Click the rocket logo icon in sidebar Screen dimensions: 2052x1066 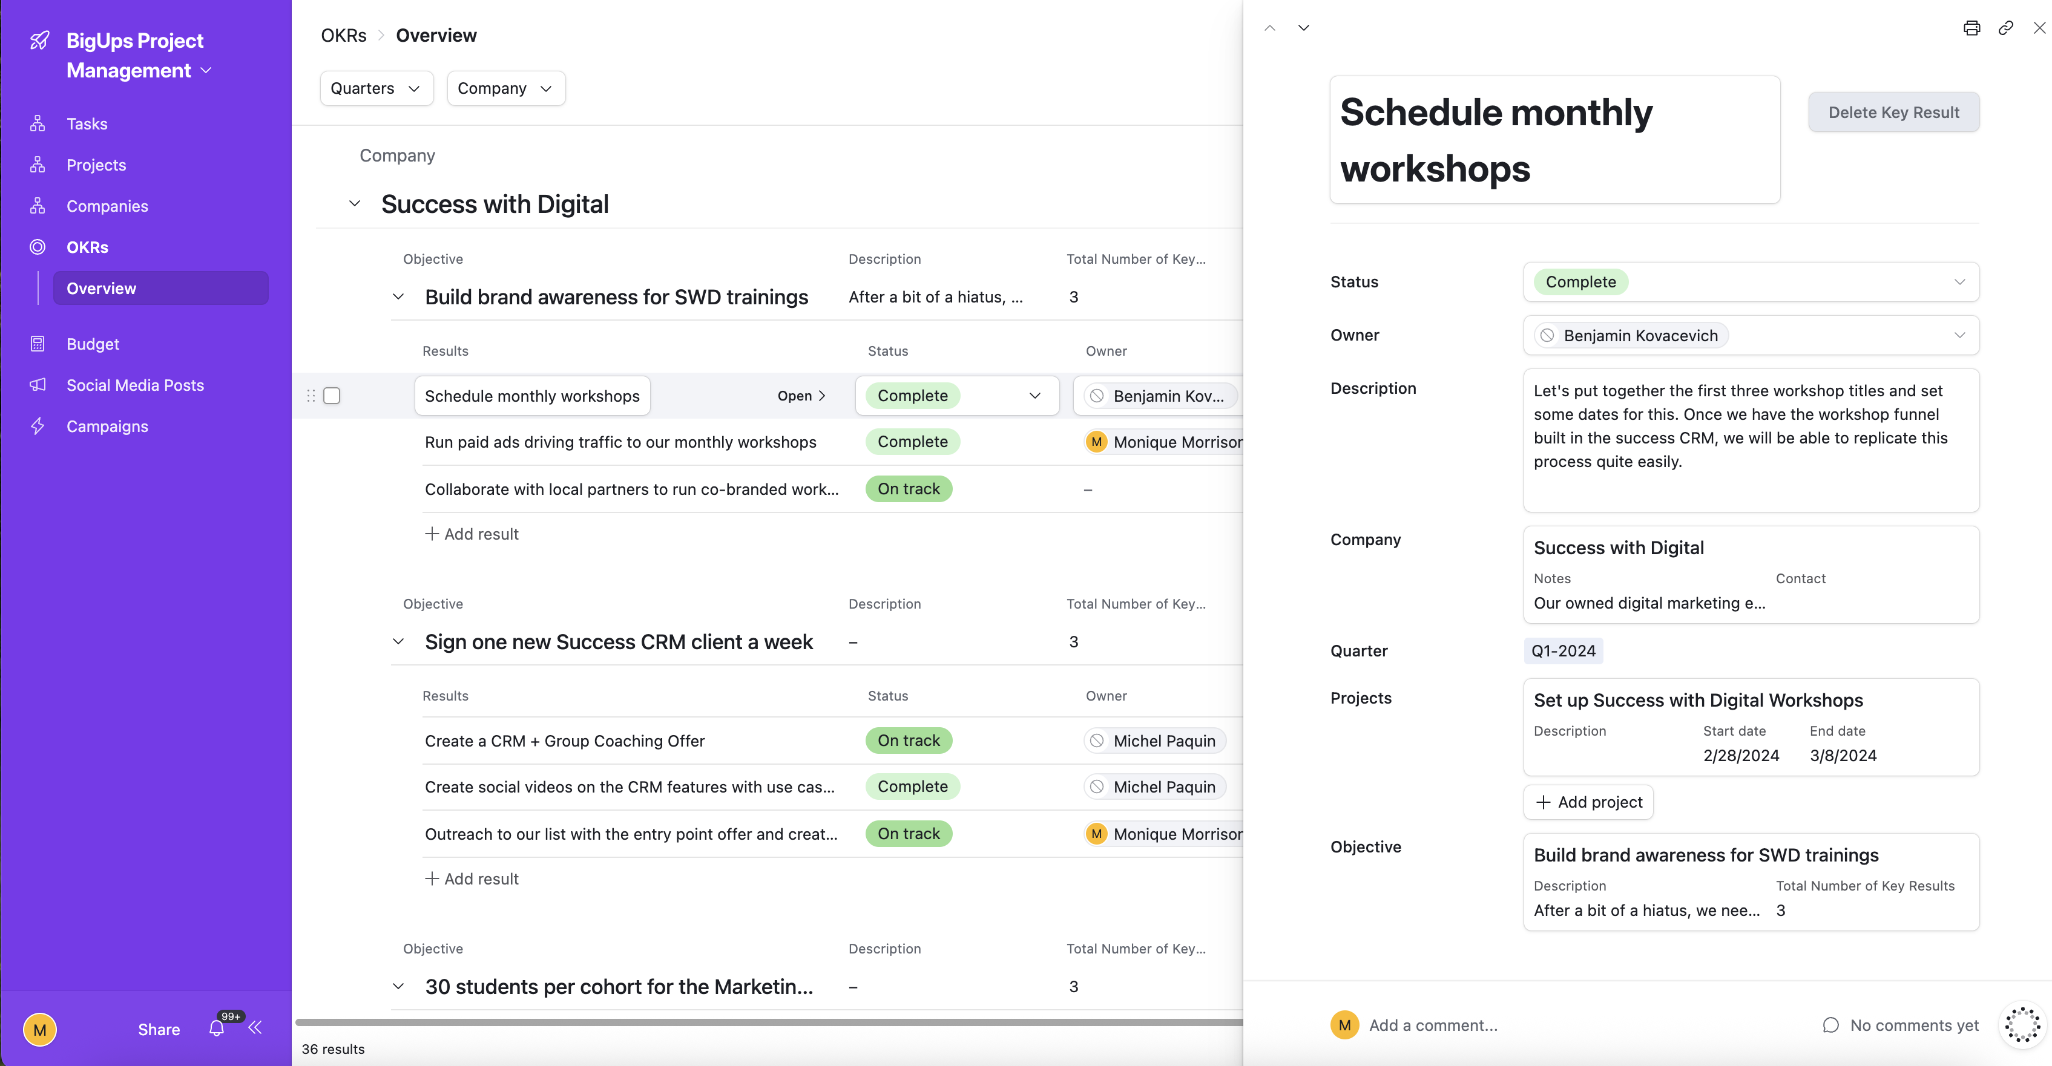(39, 41)
